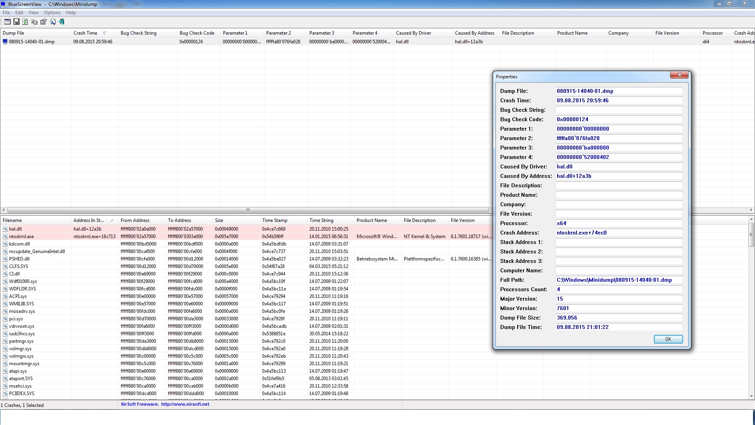The width and height of the screenshot is (755, 425).
Task: Click the Exit door toolbar icon
Action: [61, 22]
